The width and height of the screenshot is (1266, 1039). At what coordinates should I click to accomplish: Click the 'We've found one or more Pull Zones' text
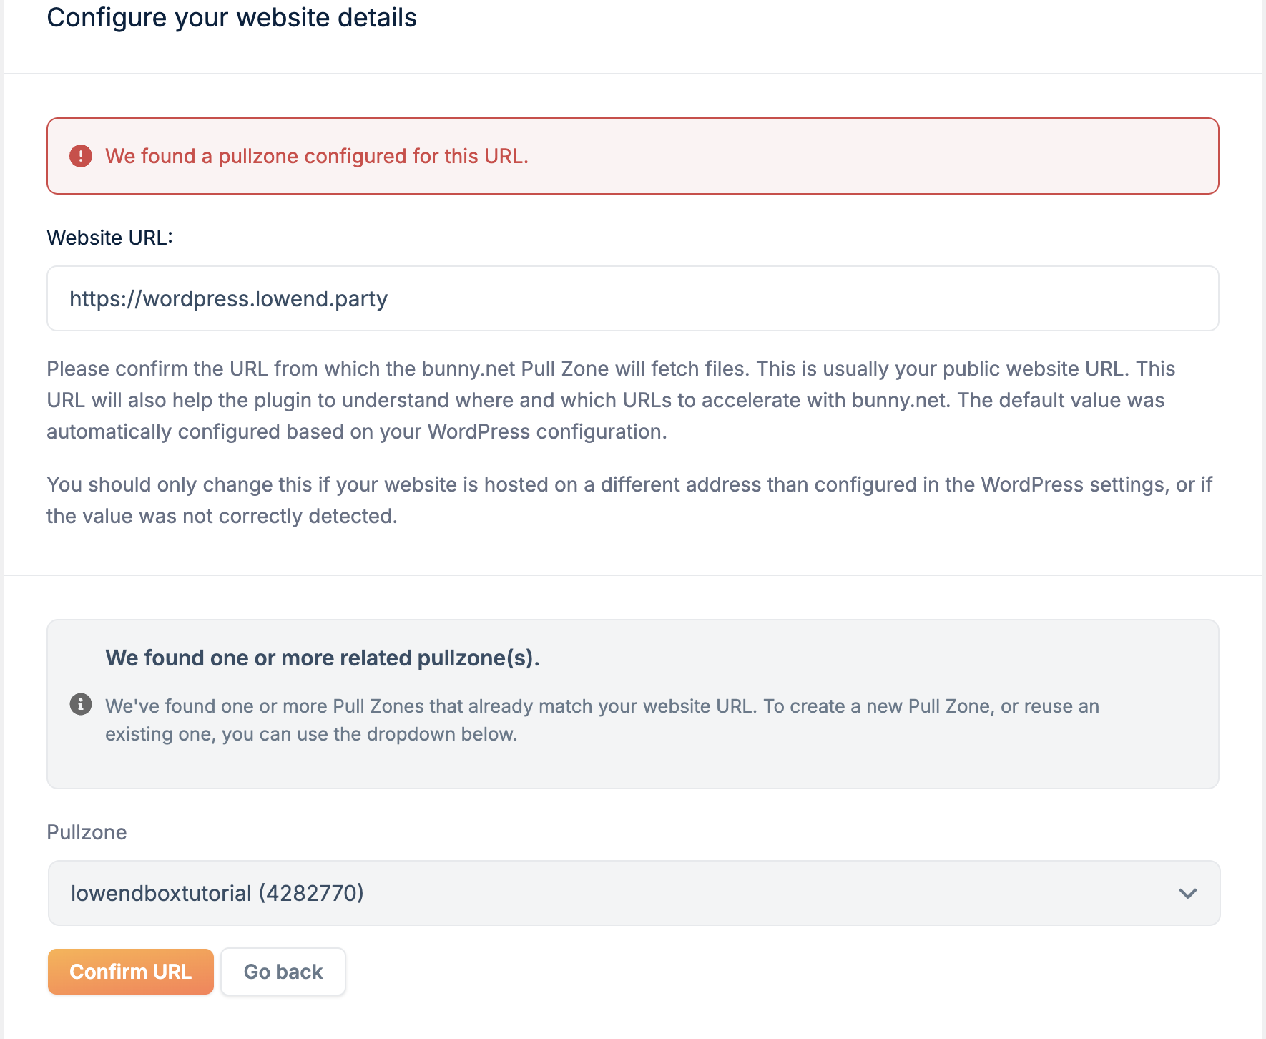[602, 706]
